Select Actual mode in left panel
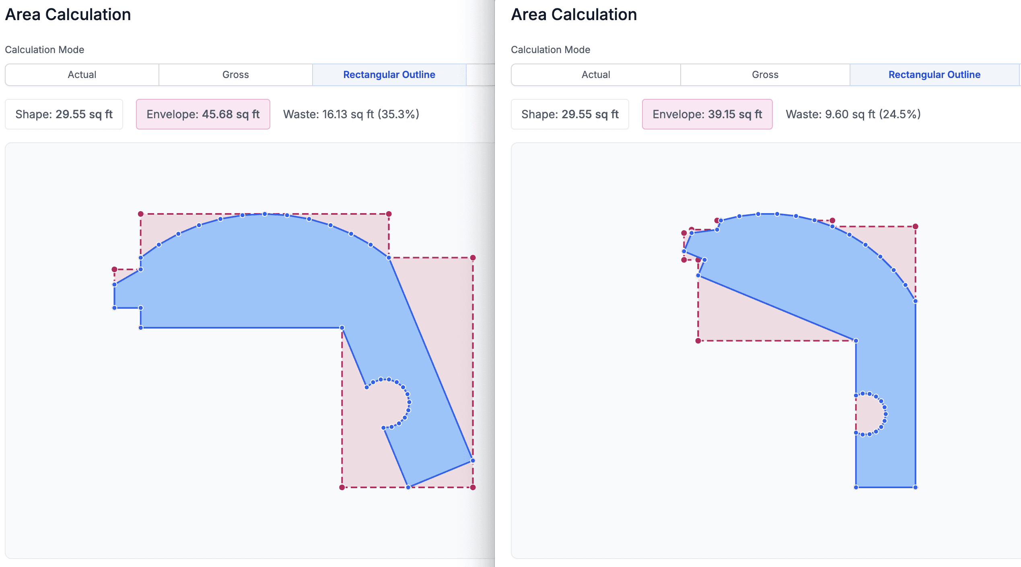The image size is (1021, 567). coord(82,75)
